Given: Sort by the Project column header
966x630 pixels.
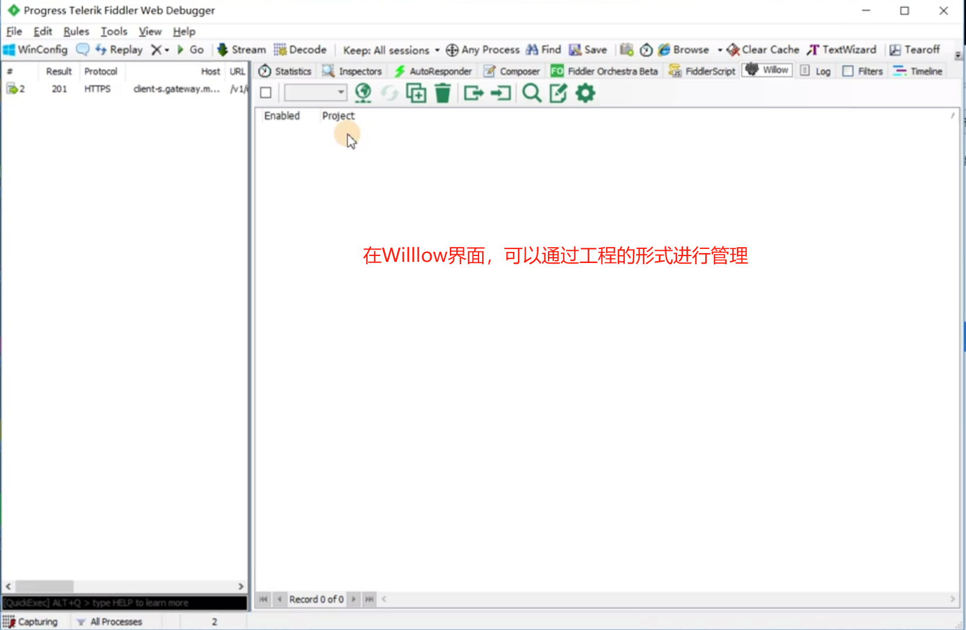Looking at the screenshot, I should [338, 116].
